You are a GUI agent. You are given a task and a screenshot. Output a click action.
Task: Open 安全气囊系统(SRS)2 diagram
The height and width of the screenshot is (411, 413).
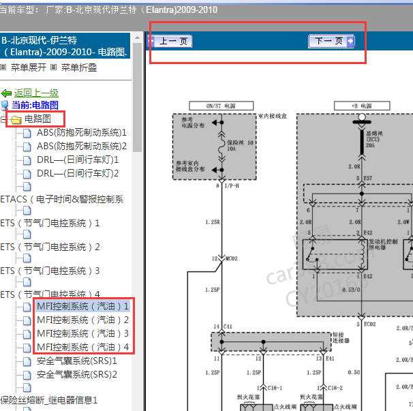(76, 375)
